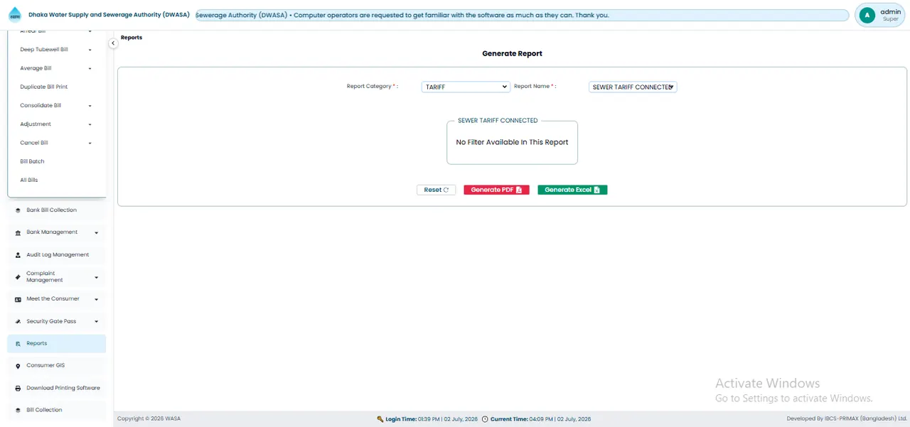This screenshot has height=427, width=910.
Task: Click the DWASA water drop logo
Action: tap(15, 15)
